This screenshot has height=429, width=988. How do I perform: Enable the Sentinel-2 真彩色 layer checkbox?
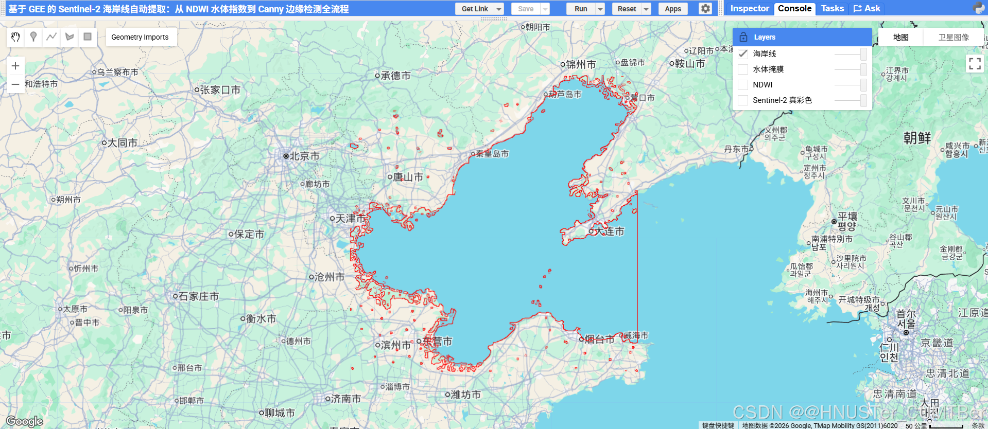coord(743,100)
